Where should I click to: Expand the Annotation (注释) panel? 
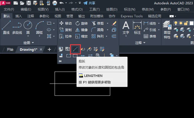tap(140, 43)
